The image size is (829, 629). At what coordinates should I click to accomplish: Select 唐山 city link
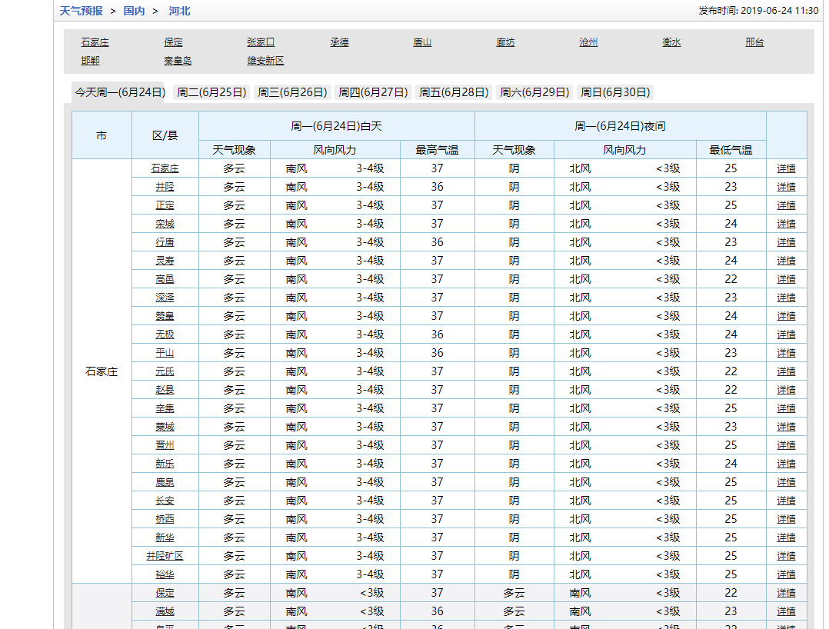tap(422, 42)
